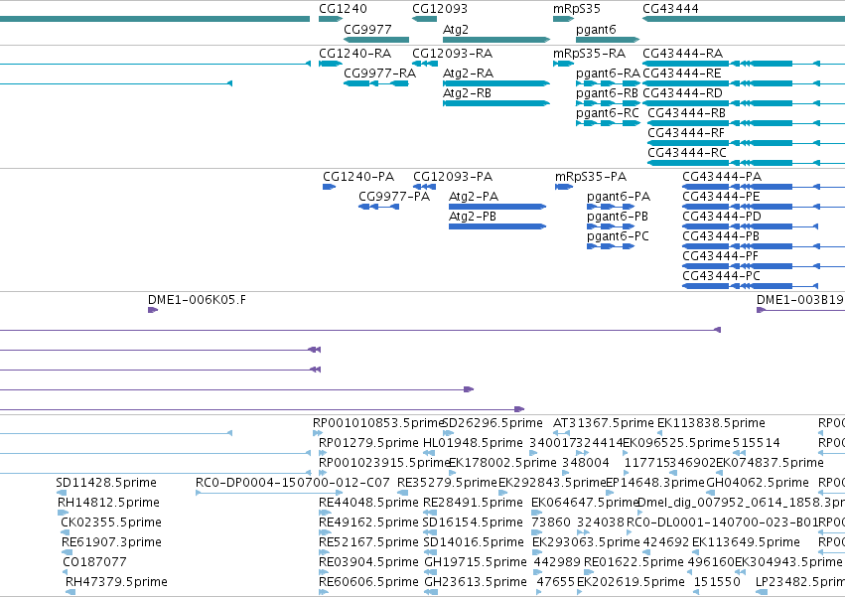Select EST RE49162.5prime
This screenshot has width=845, height=597.
pyautogui.click(x=368, y=523)
